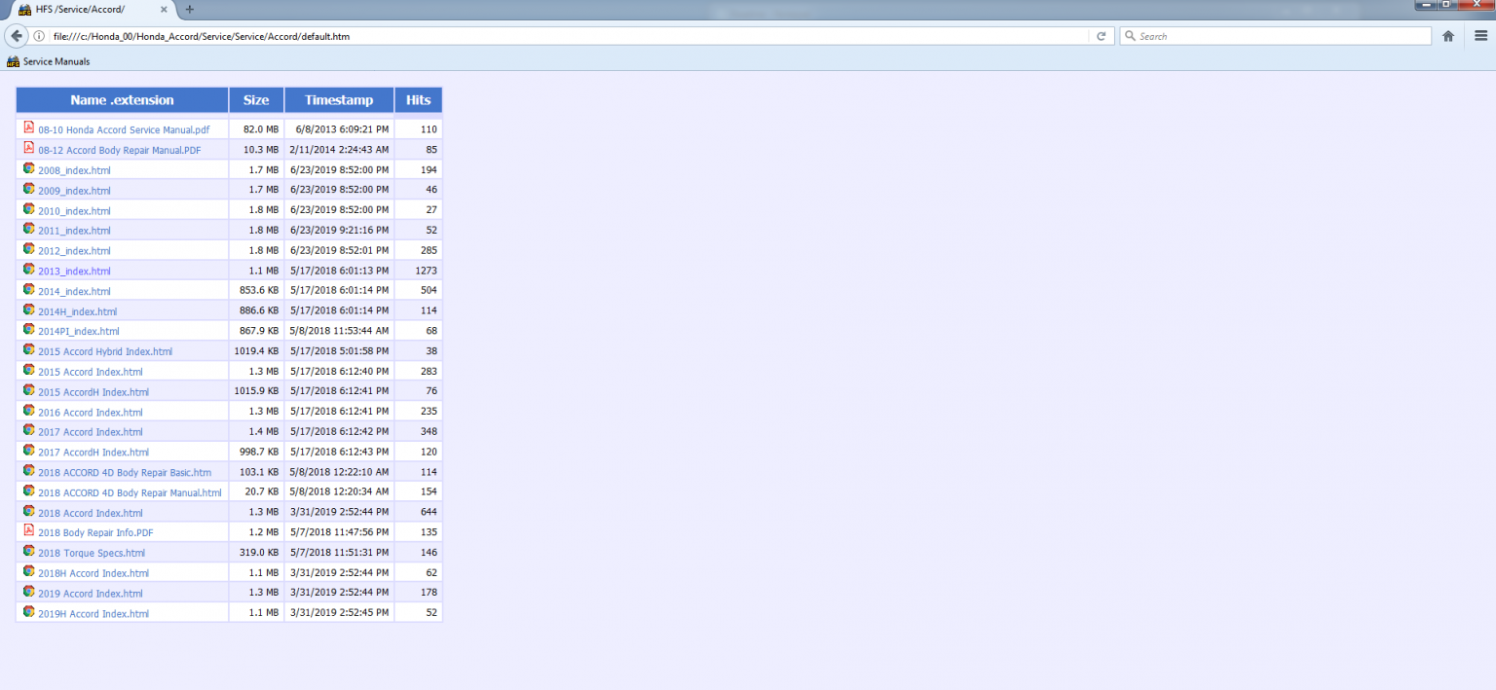The width and height of the screenshot is (1496, 690).
Task: Click the Service Manuals bookmark icon
Action: click(x=13, y=61)
